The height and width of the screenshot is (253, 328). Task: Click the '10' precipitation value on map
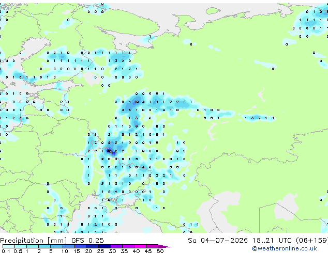pyautogui.click(x=137, y=102)
